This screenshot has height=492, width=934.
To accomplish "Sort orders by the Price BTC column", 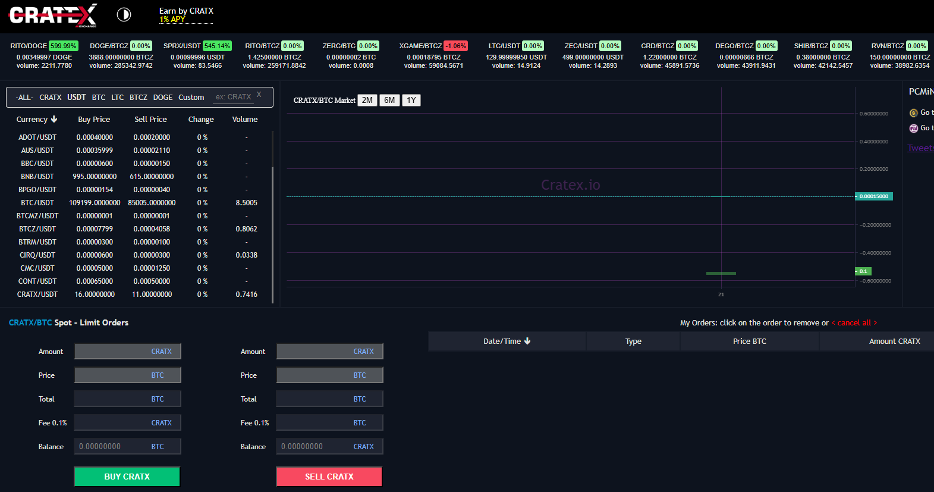I will [x=750, y=341].
